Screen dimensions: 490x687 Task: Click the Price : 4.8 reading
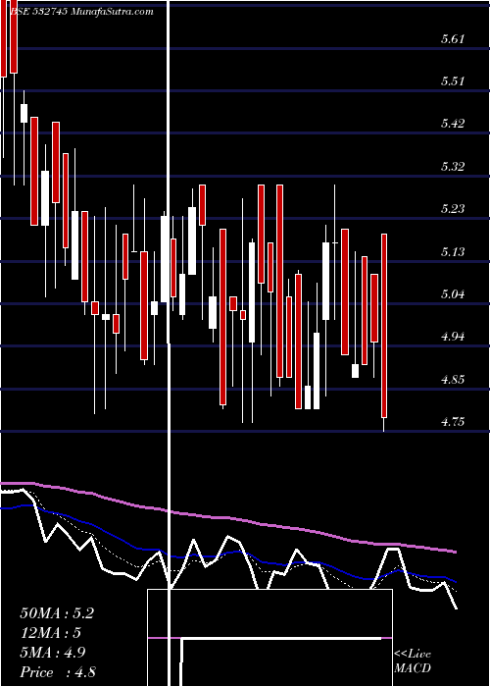tap(58, 672)
